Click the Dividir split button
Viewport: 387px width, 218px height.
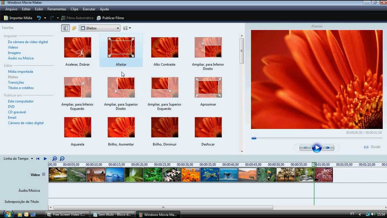(x=372, y=147)
